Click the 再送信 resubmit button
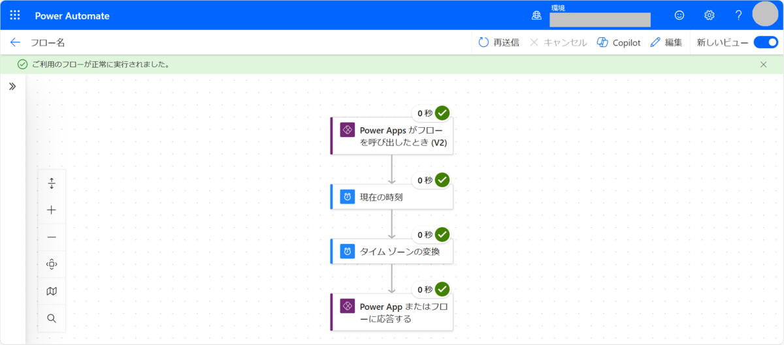 click(x=498, y=42)
